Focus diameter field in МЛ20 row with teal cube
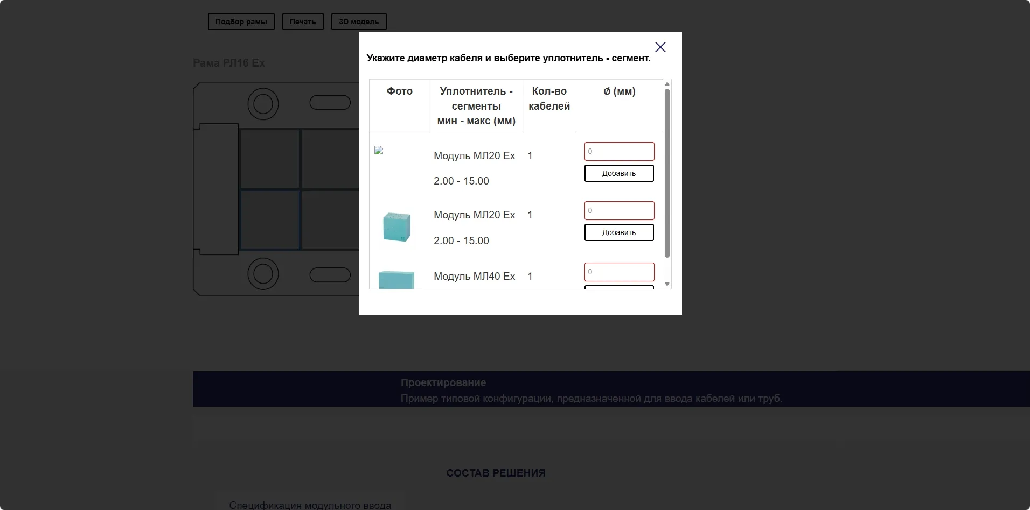 [x=620, y=210]
